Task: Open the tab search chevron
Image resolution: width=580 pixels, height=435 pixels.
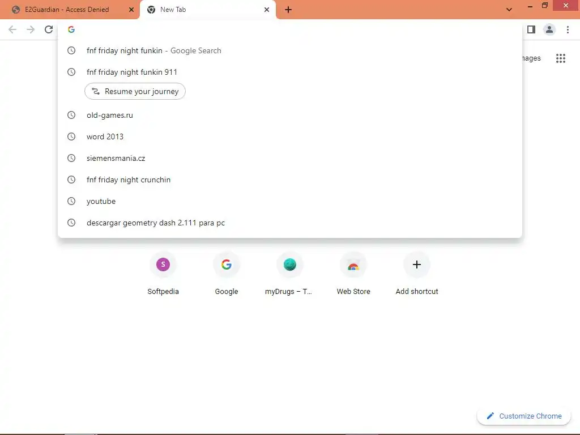Action: click(509, 10)
